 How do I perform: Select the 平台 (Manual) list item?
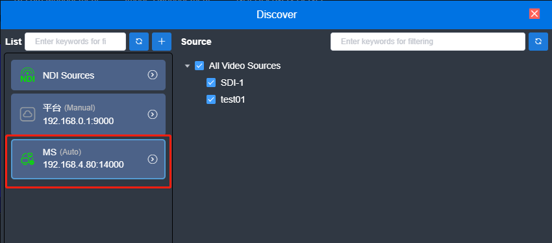(x=88, y=114)
